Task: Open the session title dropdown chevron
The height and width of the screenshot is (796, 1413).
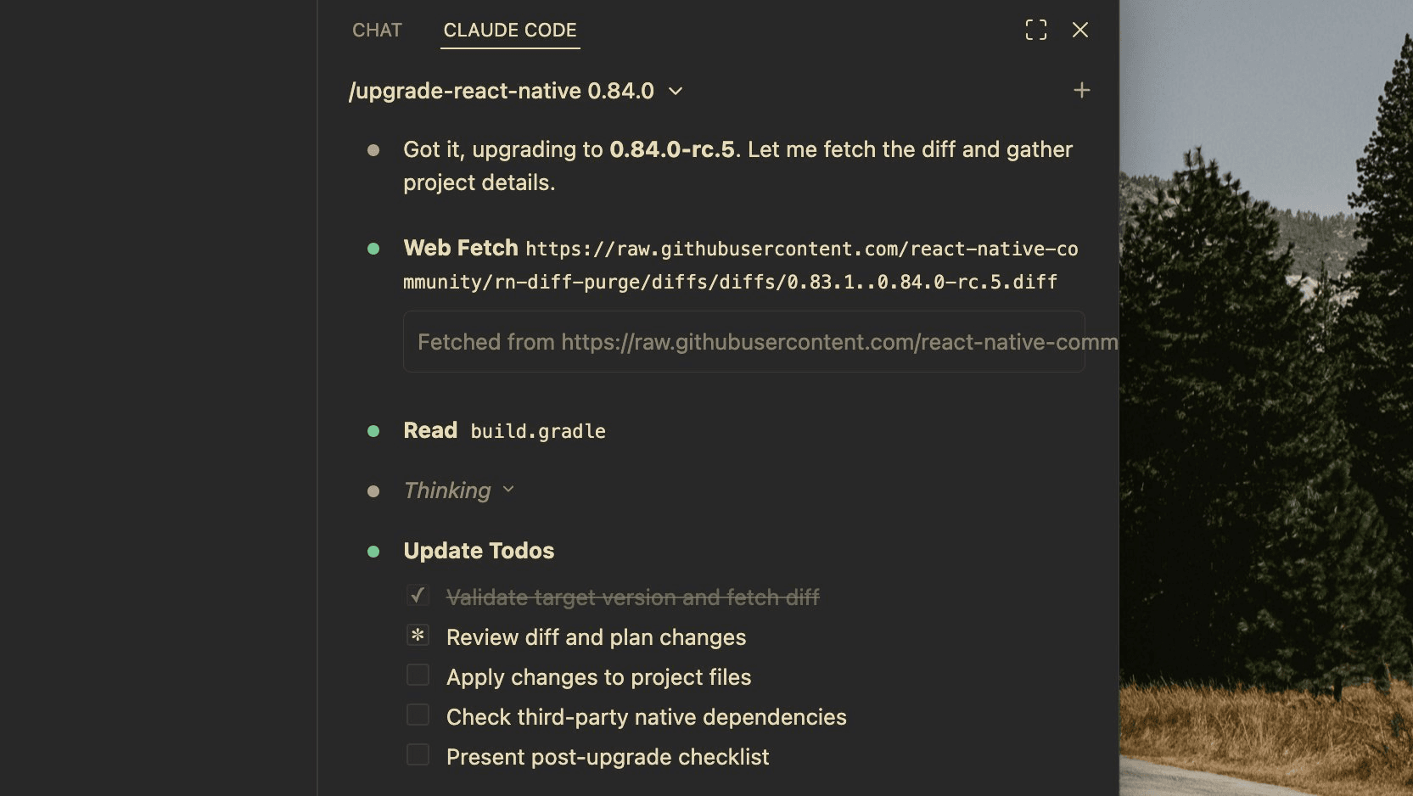Action: (x=676, y=91)
